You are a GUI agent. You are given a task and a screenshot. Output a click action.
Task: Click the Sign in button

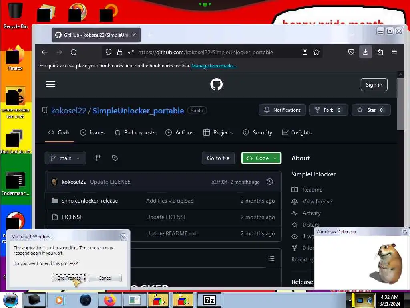pyautogui.click(x=374, y=85)
